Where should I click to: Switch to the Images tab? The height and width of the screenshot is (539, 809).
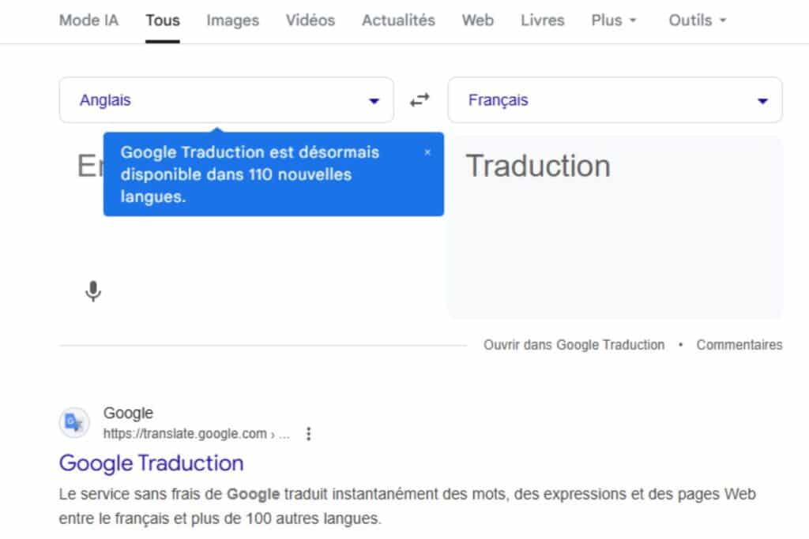[232, 21]
